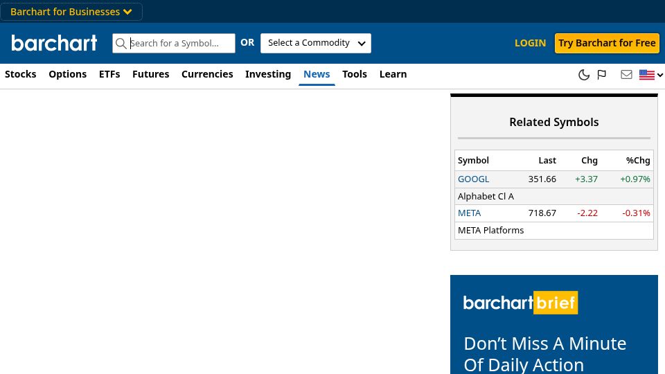Click the Symbol column header
665x374 pixels.
pos(473,160)
